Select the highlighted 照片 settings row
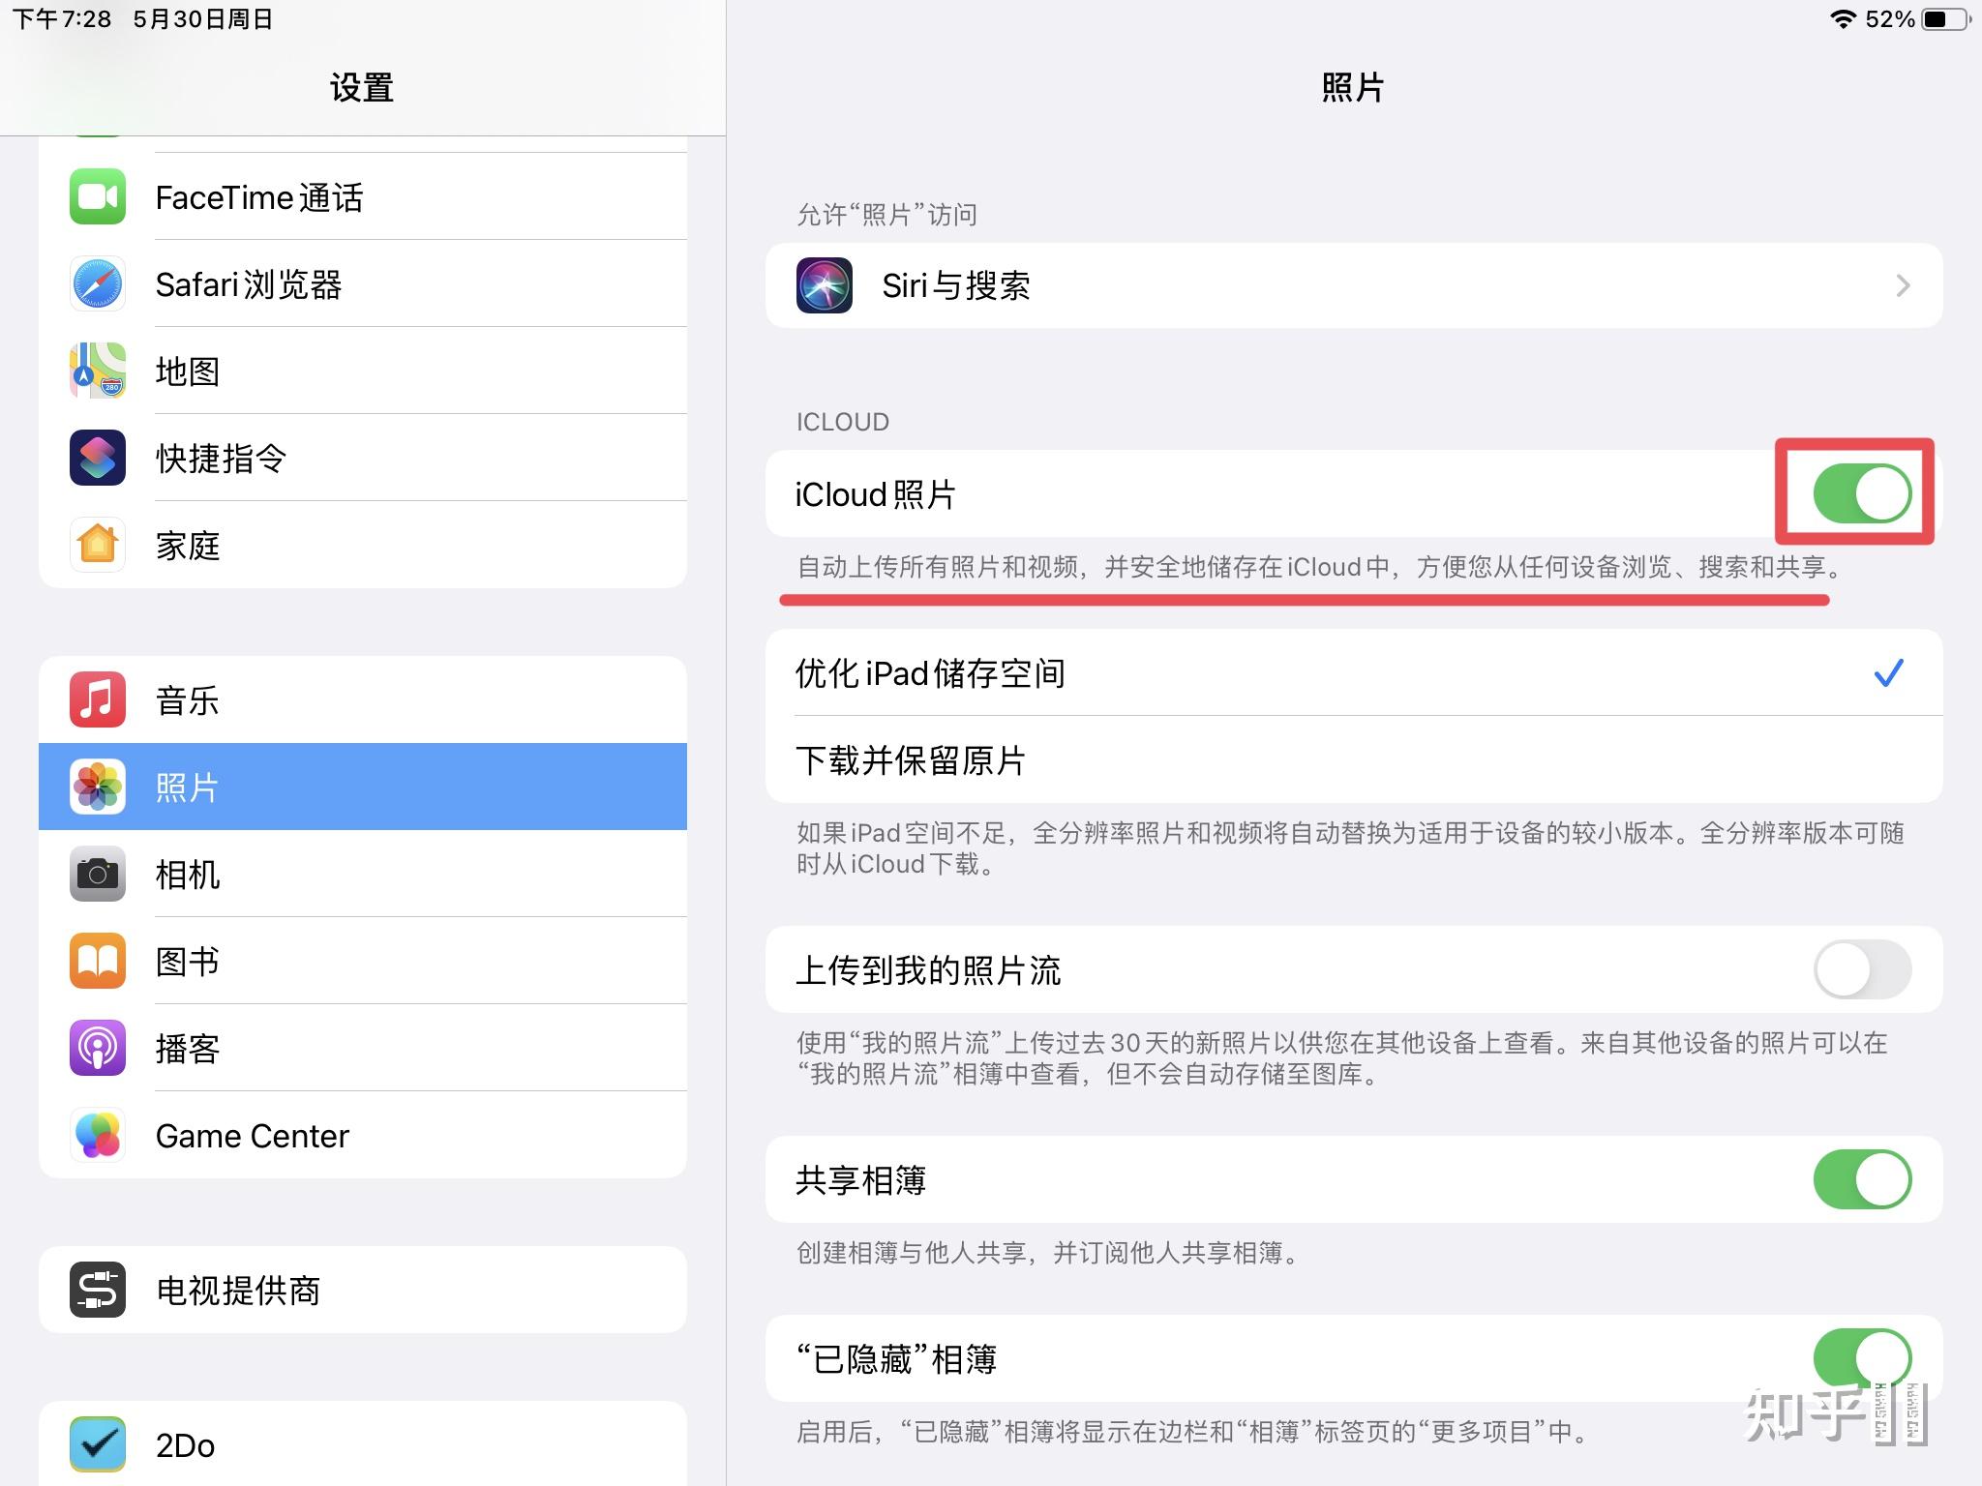This screenshot has width=1982, height=1486. (363, 787)
